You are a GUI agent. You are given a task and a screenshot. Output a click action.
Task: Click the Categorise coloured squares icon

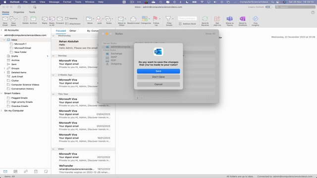tap(145, 19)
